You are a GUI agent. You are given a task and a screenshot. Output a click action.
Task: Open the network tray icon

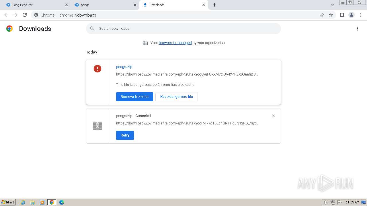point(333,202)
